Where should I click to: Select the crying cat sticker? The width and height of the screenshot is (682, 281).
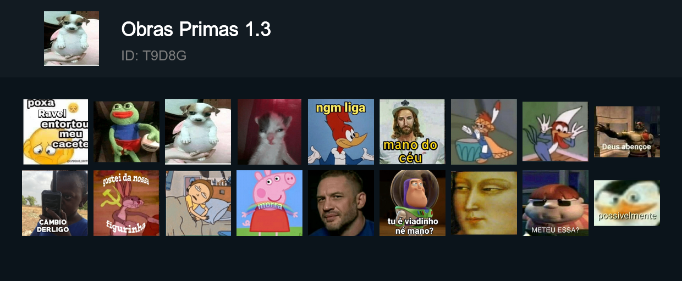(x=269, y=132)
